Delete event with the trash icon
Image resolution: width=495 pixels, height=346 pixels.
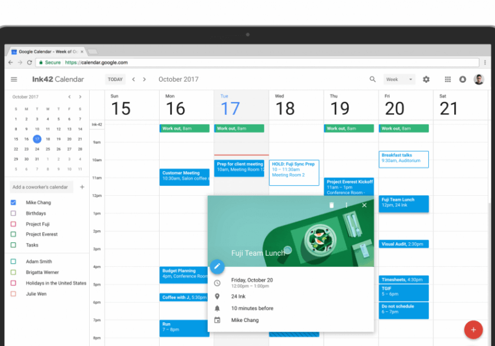point(332,205)
